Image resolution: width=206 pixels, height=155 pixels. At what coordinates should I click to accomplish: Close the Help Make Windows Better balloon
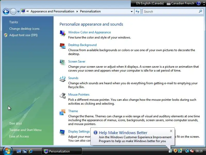[x=171, y=131]
